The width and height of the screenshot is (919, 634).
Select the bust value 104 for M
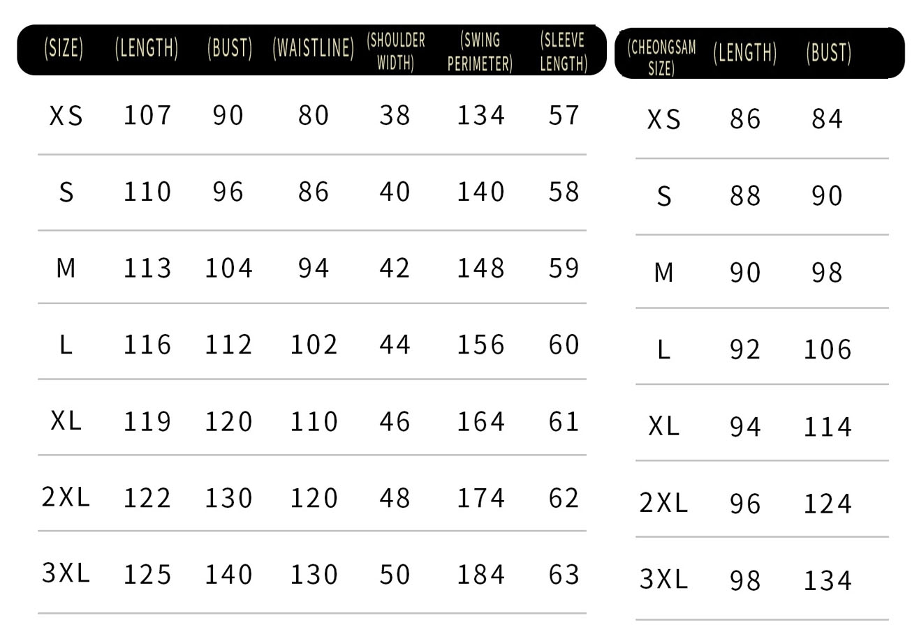[x=228, y=269]
